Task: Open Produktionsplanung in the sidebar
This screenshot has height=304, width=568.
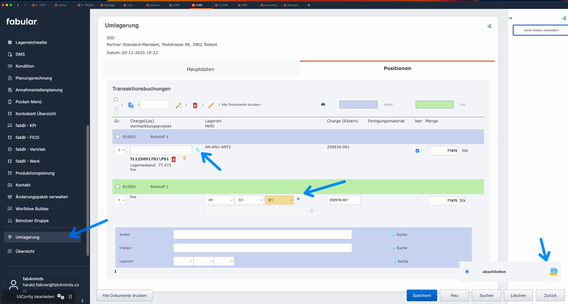Action: click(35, 173)
